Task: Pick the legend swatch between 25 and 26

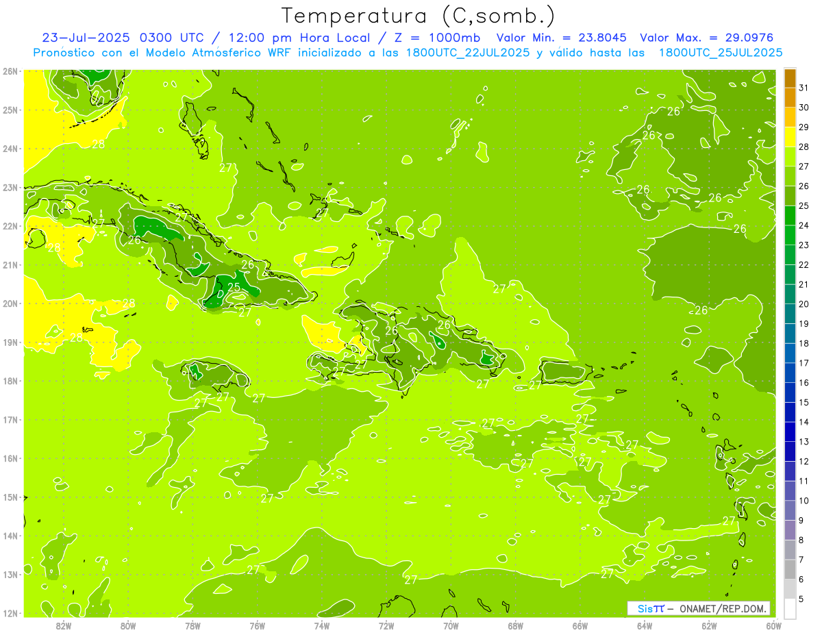Action: (x=790, y=196)
